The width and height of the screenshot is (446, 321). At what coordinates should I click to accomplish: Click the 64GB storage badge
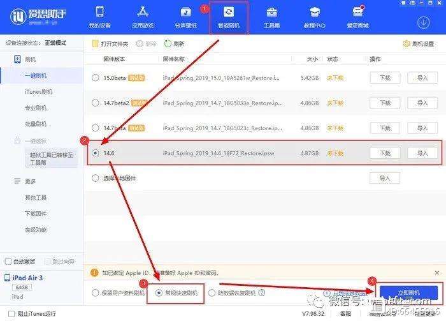(22, 287)
